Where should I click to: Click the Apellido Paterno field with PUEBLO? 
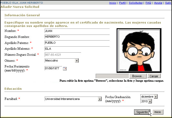tap(77, 43)
